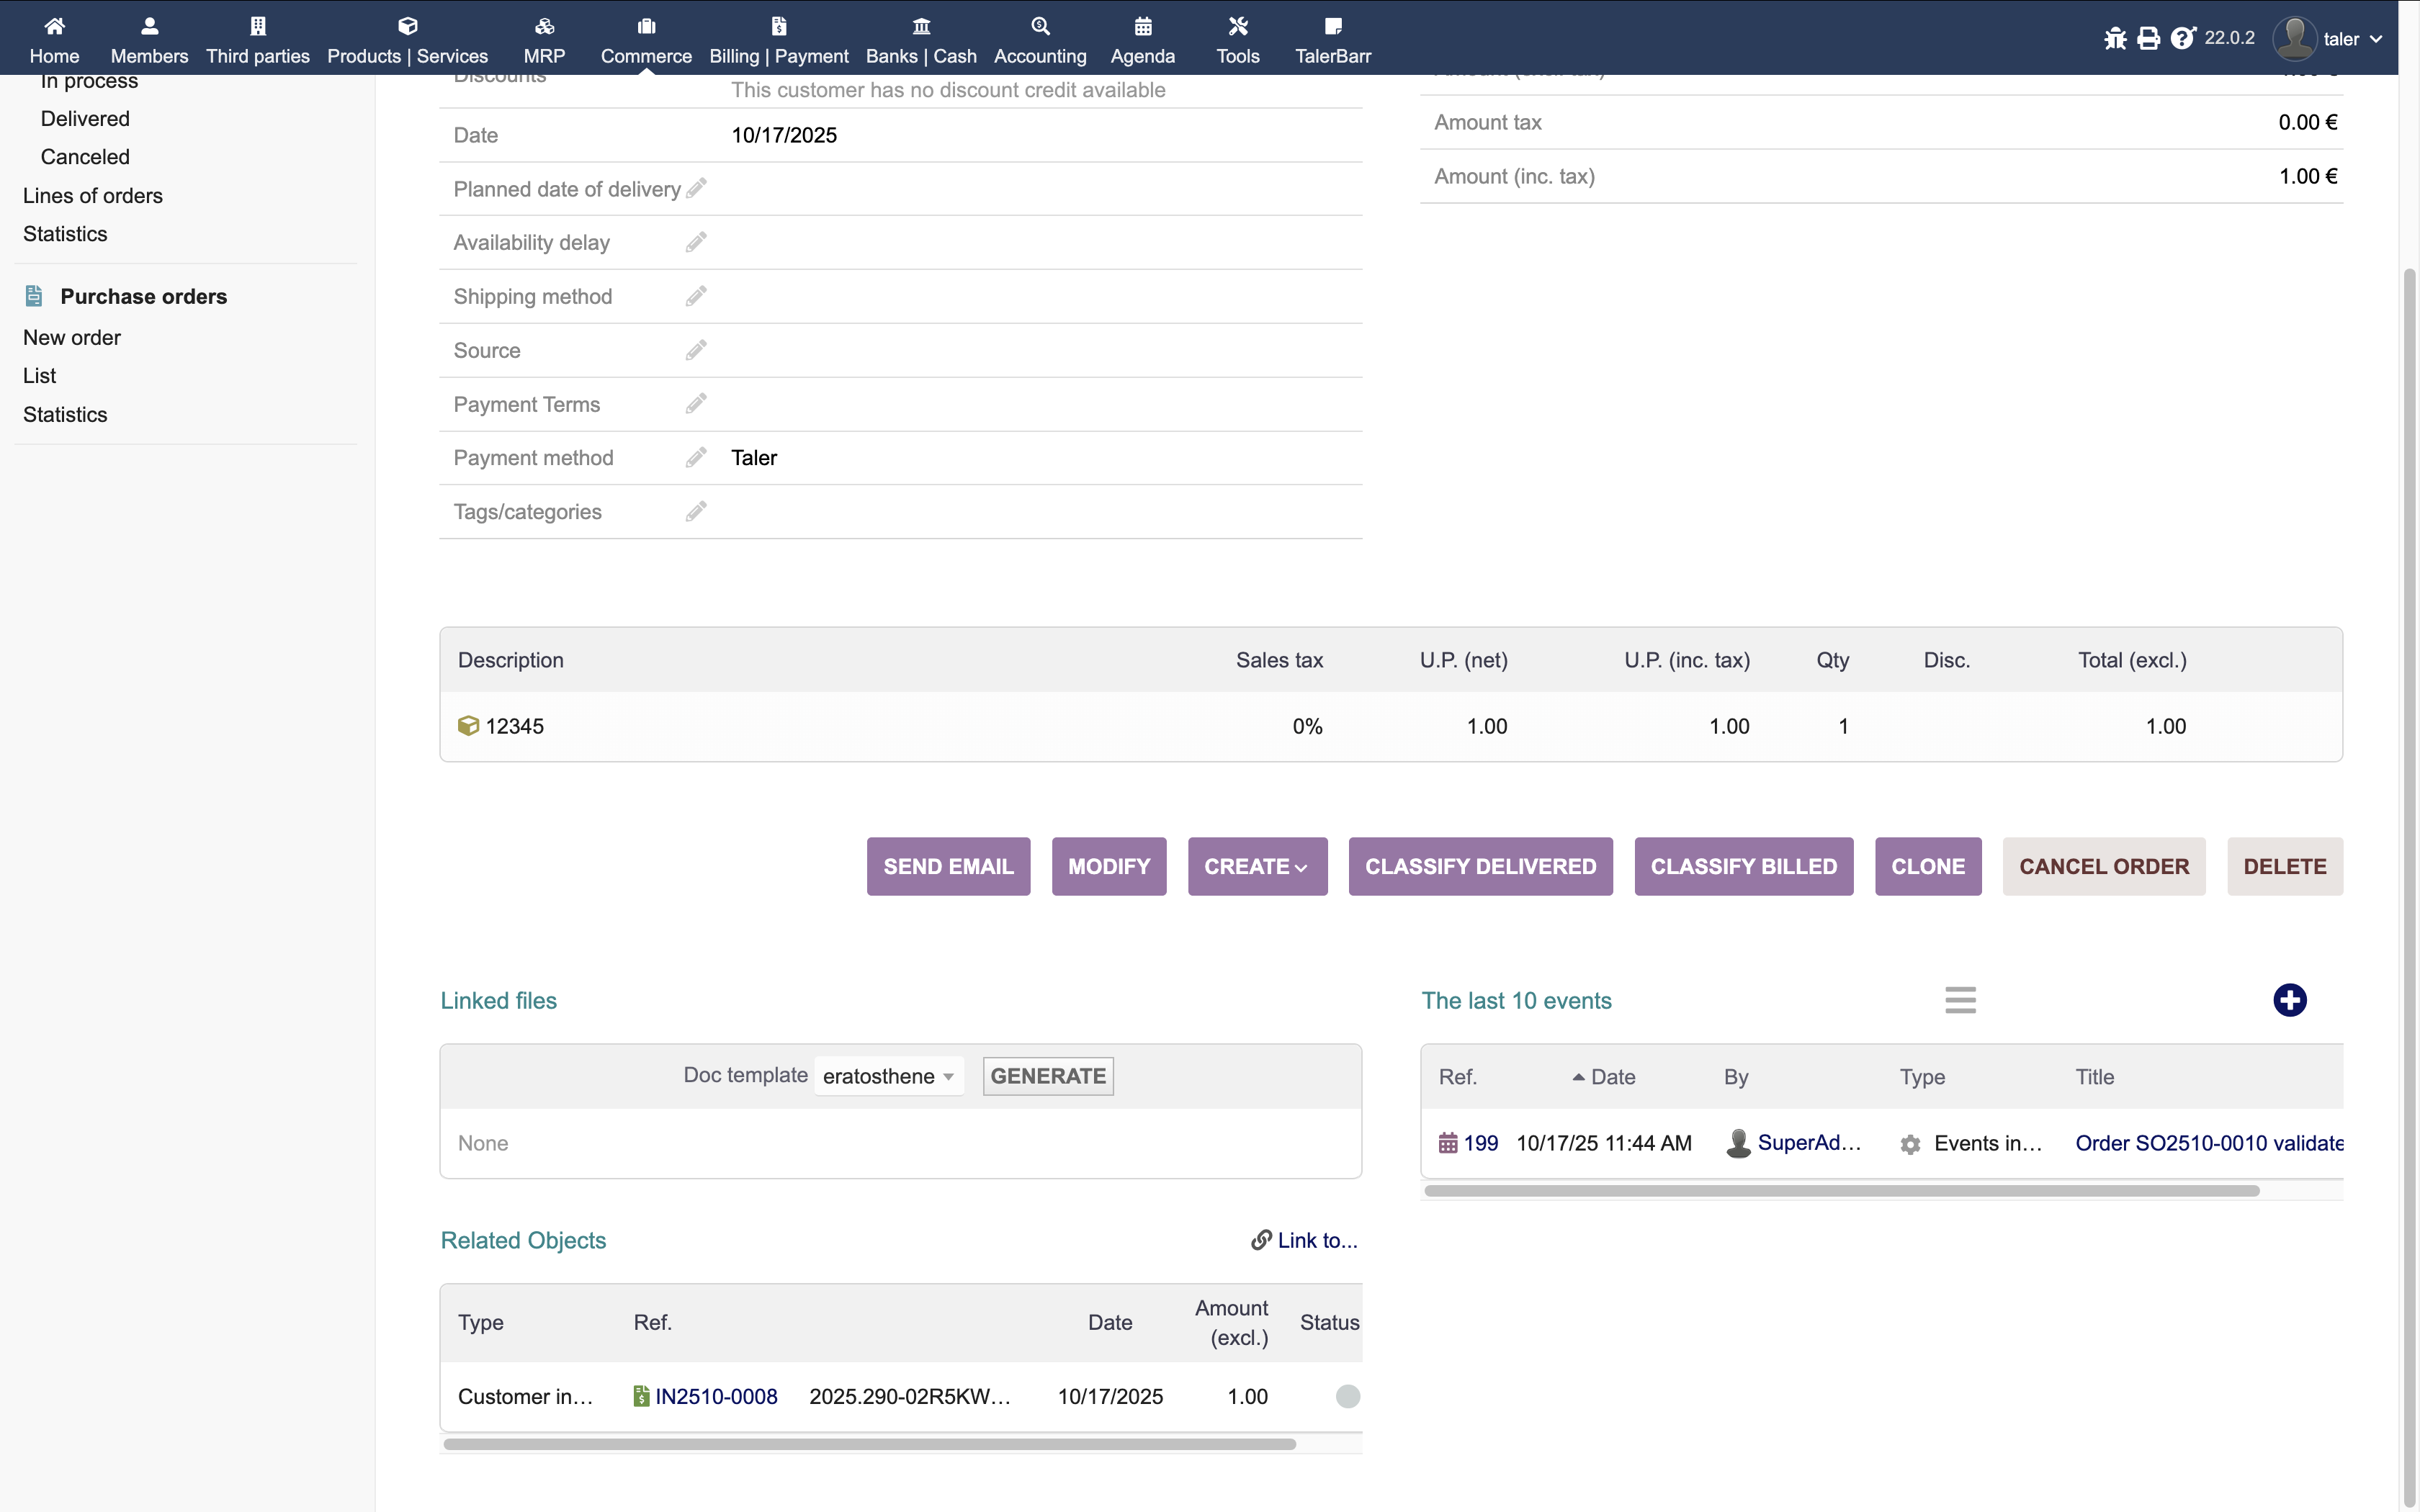The height and width of the screenshot is (1512, 2420).
Task: Select Lines of orders in sidebar
Action: pyautogui.click(x=93, y=196)
